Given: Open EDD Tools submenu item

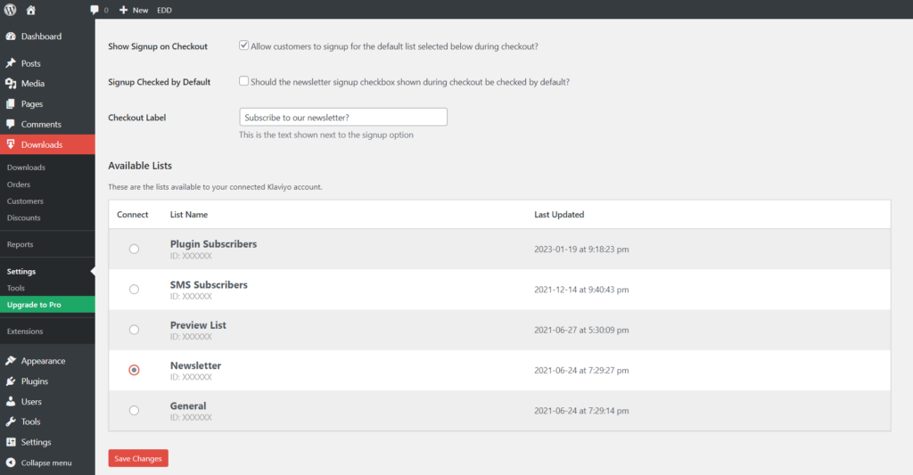Looking at the screenshot, I should point(16,288).
